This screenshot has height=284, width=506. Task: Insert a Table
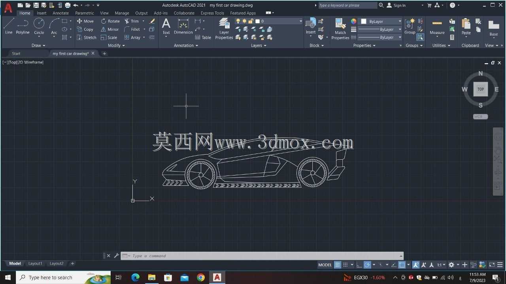203,37
